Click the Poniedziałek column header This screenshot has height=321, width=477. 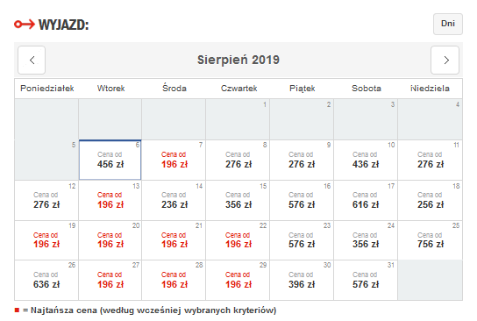(47, 89)
